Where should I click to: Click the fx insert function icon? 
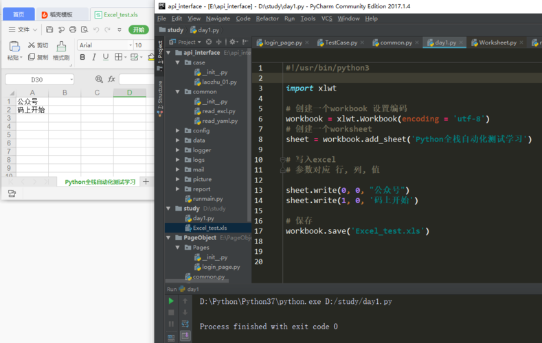pyautogui.click(x=111, y=80)
